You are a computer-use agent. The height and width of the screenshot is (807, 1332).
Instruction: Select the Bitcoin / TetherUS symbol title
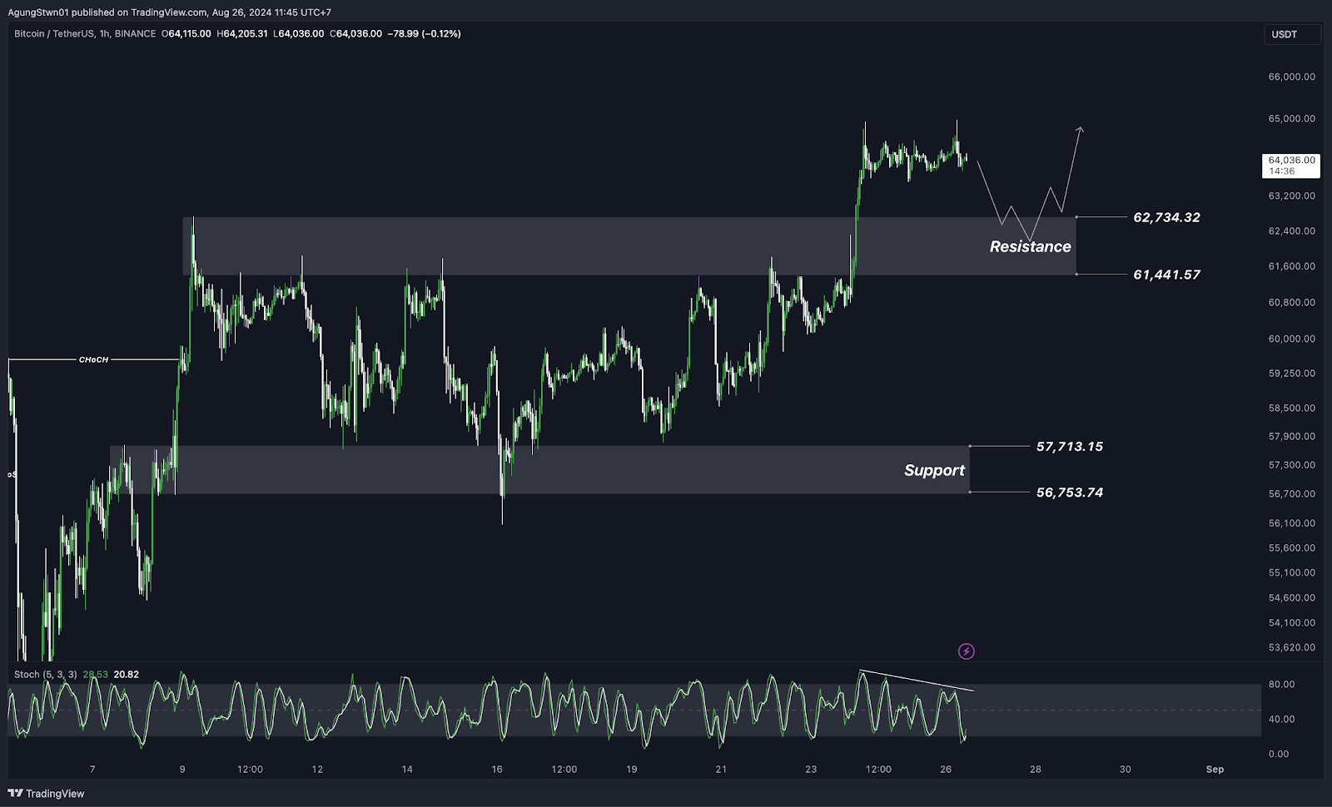(54, 34)
